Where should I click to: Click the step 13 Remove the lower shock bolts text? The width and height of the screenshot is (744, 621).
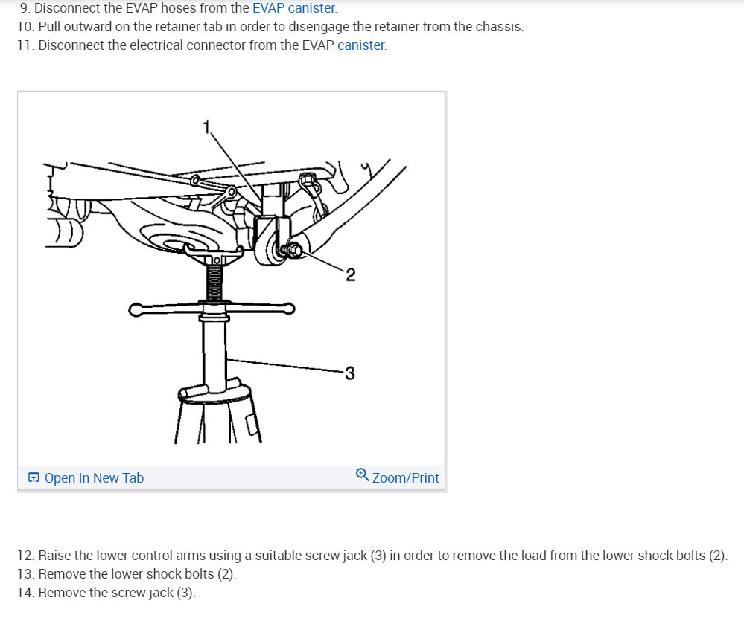pyautogui.click(x=127, y=574)
